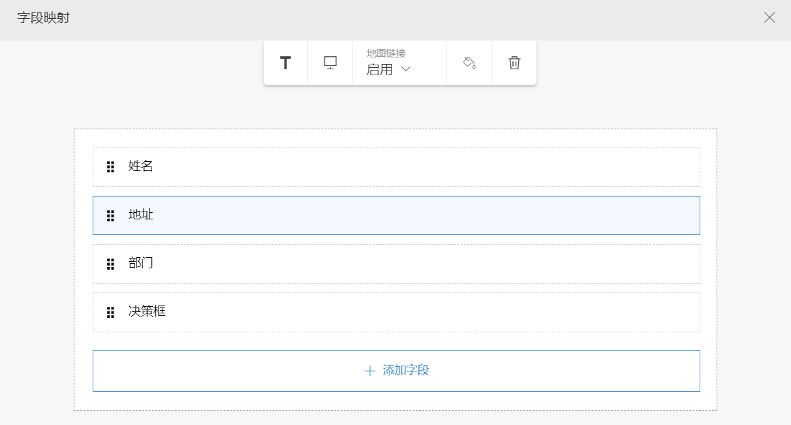Click the plus icon beside 添加字段
791x425 pixels.
coord(370,371)
